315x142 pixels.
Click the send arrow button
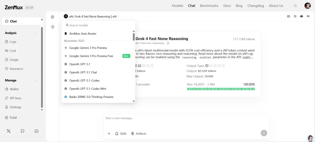click(264, 133)
